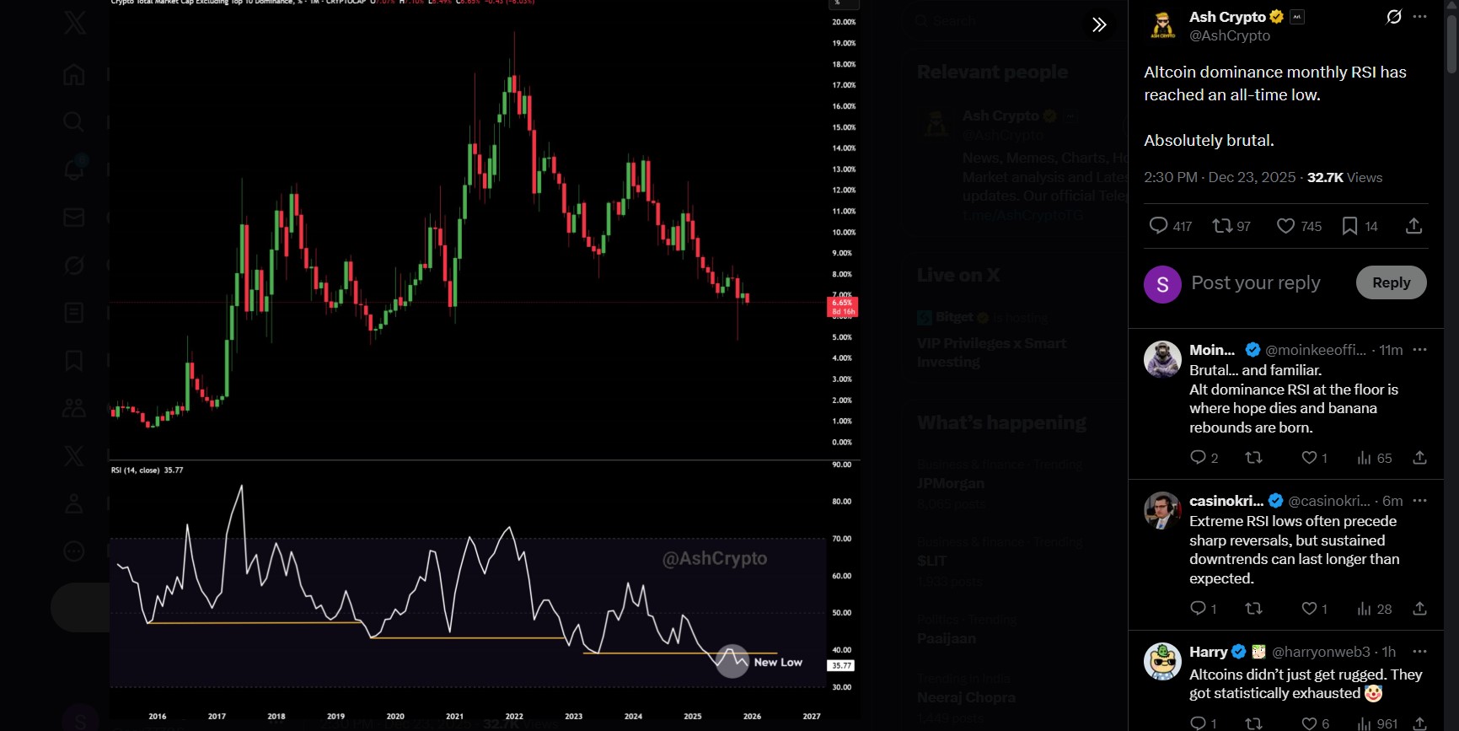This screenshot has height=731, width=1459.
Task: Open more options on Moin's reply
Action: [x=1420, y=350]
